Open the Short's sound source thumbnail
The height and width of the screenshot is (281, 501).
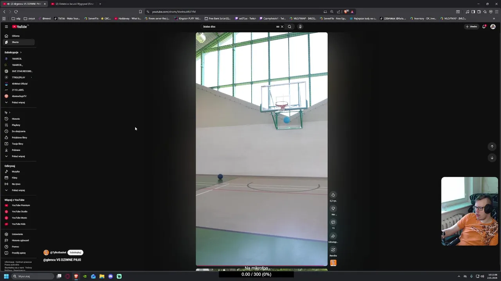click(x=333, y=263)
